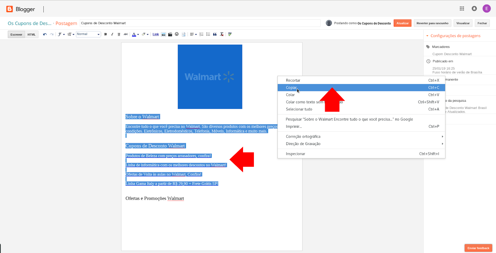Choose Pesquisar no Google menu entry

(361, 119)
